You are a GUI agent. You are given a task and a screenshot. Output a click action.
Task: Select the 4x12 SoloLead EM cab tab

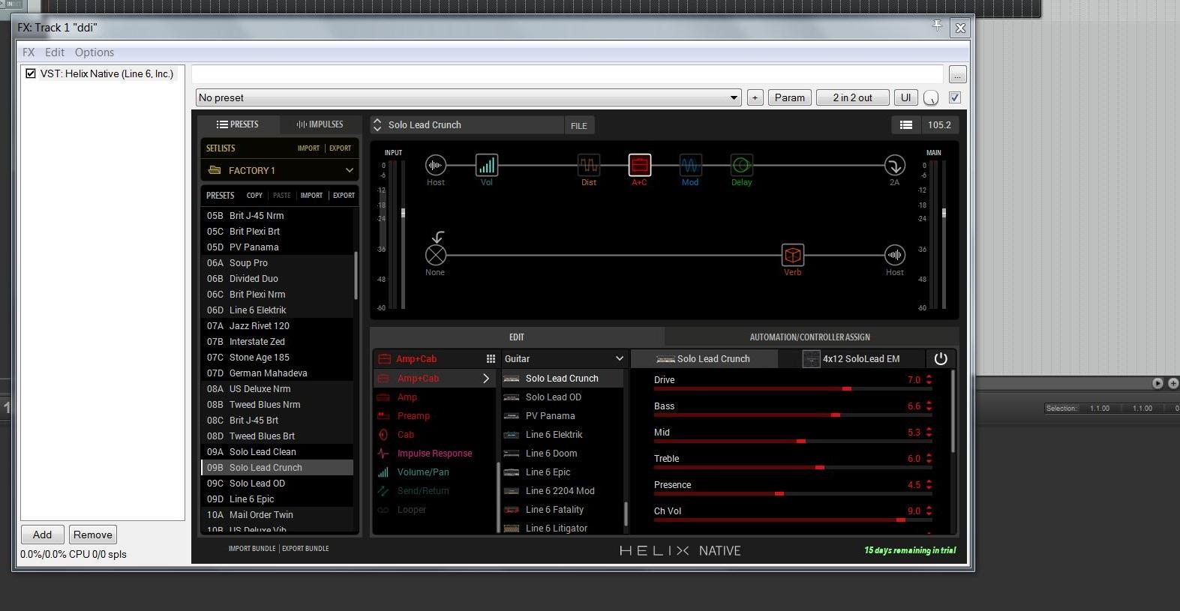click(852, 359)
